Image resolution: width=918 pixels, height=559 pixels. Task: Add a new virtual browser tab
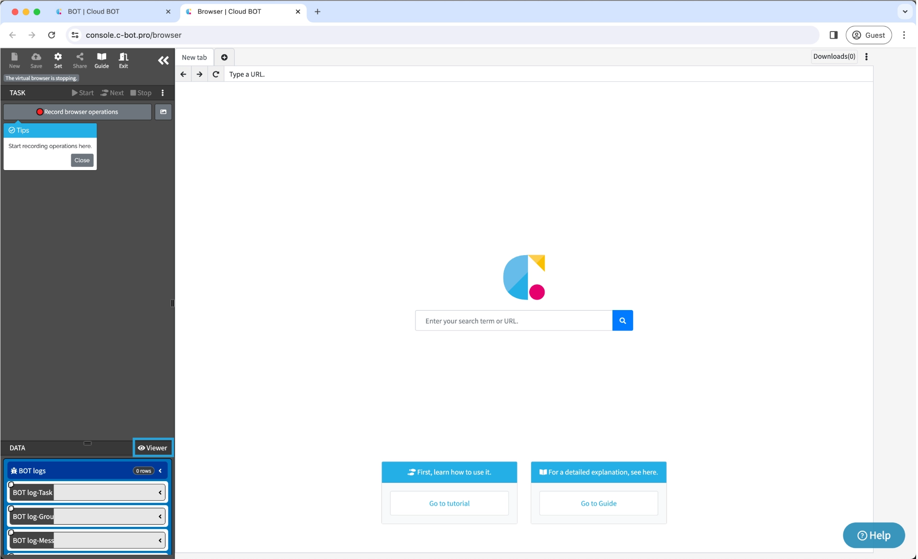(x=224, y=57)
